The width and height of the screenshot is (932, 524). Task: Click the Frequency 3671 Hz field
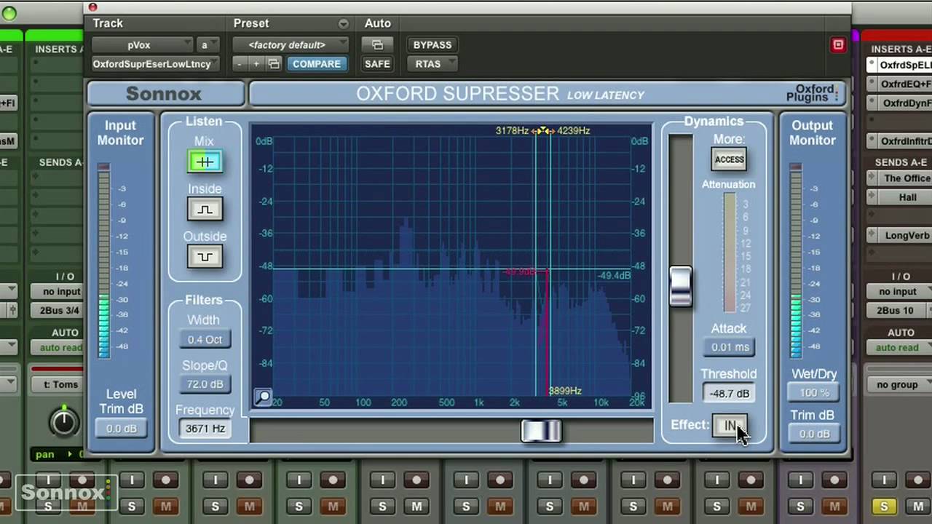coord(205,429)
